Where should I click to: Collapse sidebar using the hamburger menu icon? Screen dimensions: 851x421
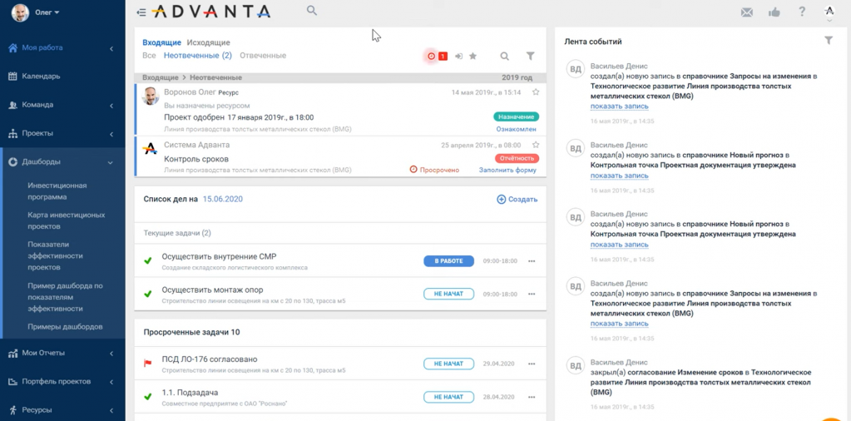(x=141, y=12)
